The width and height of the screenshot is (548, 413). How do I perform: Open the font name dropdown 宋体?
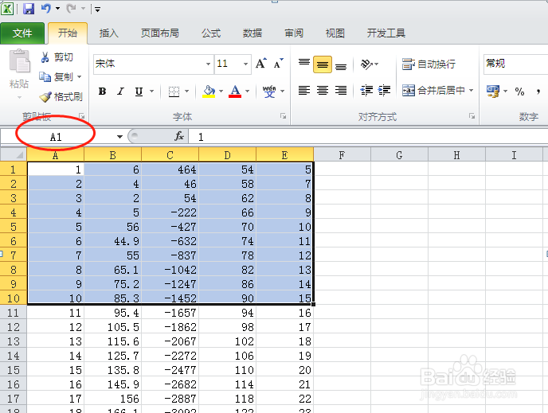pyautogui.click(x=208, y=64)
